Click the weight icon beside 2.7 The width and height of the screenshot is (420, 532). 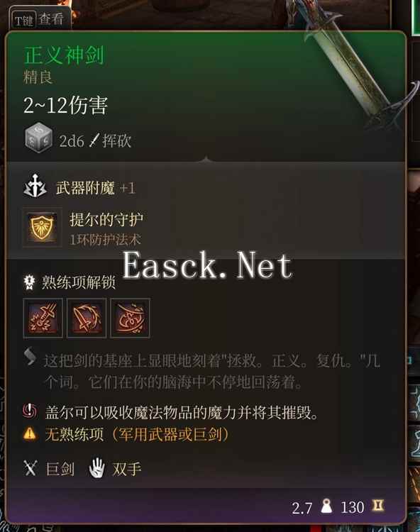point(326,506)
